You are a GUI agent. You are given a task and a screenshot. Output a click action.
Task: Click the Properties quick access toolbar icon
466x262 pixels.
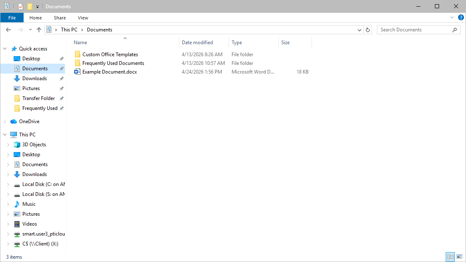tap(21, 6)
